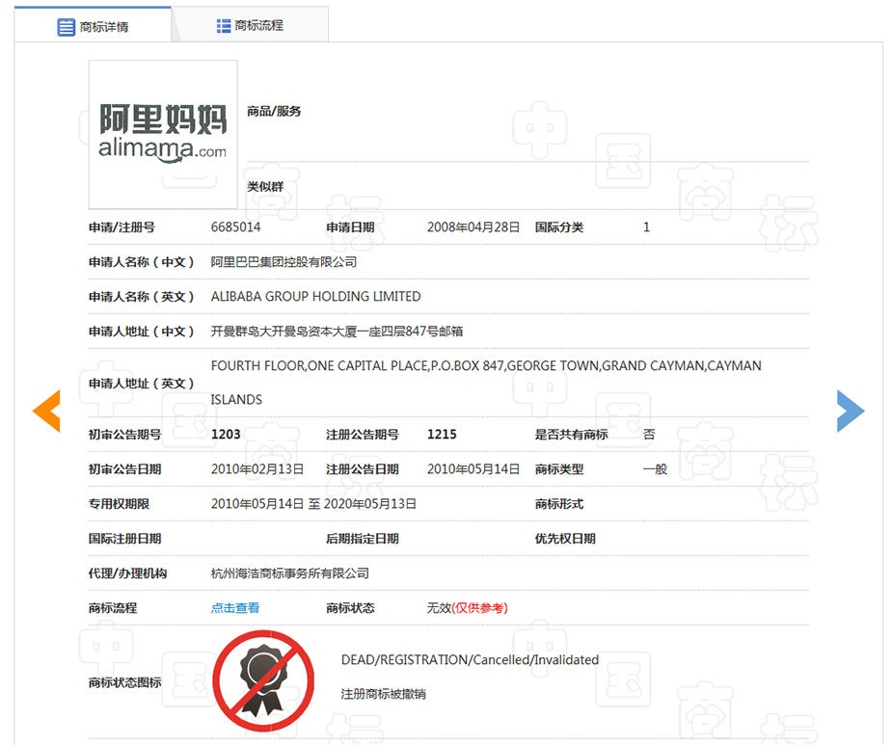
Task: Open the 商标详情 tab
Action: (93, 26)
